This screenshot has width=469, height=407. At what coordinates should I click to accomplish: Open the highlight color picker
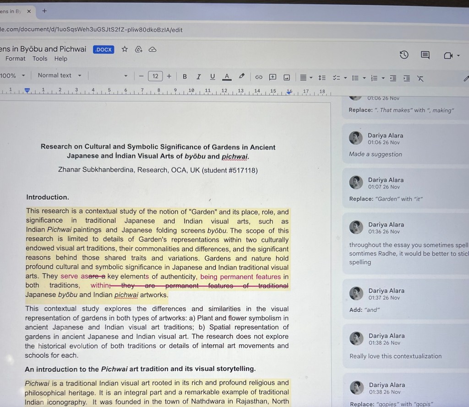[x=241, y=76]
